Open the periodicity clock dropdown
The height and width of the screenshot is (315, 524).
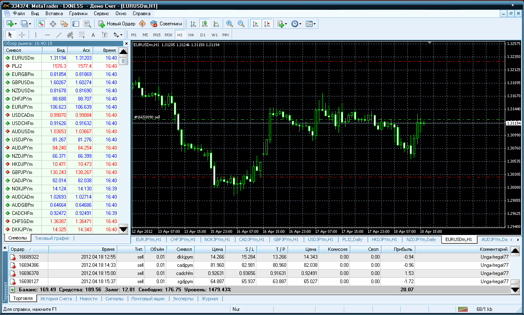click(x=296, y=24)
